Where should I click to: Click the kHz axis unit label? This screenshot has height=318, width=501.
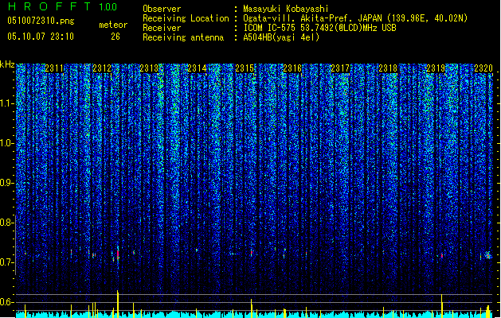7,64
